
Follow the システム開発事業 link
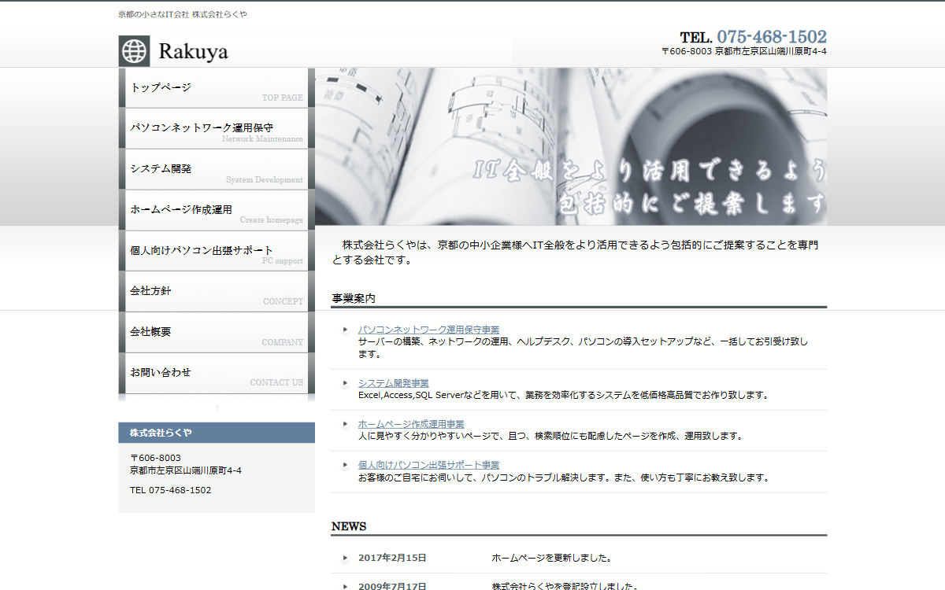tap(393, 383)
